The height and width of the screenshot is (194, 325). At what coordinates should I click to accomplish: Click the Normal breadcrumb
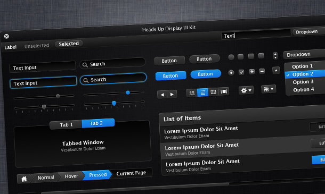tap(46, 178)
